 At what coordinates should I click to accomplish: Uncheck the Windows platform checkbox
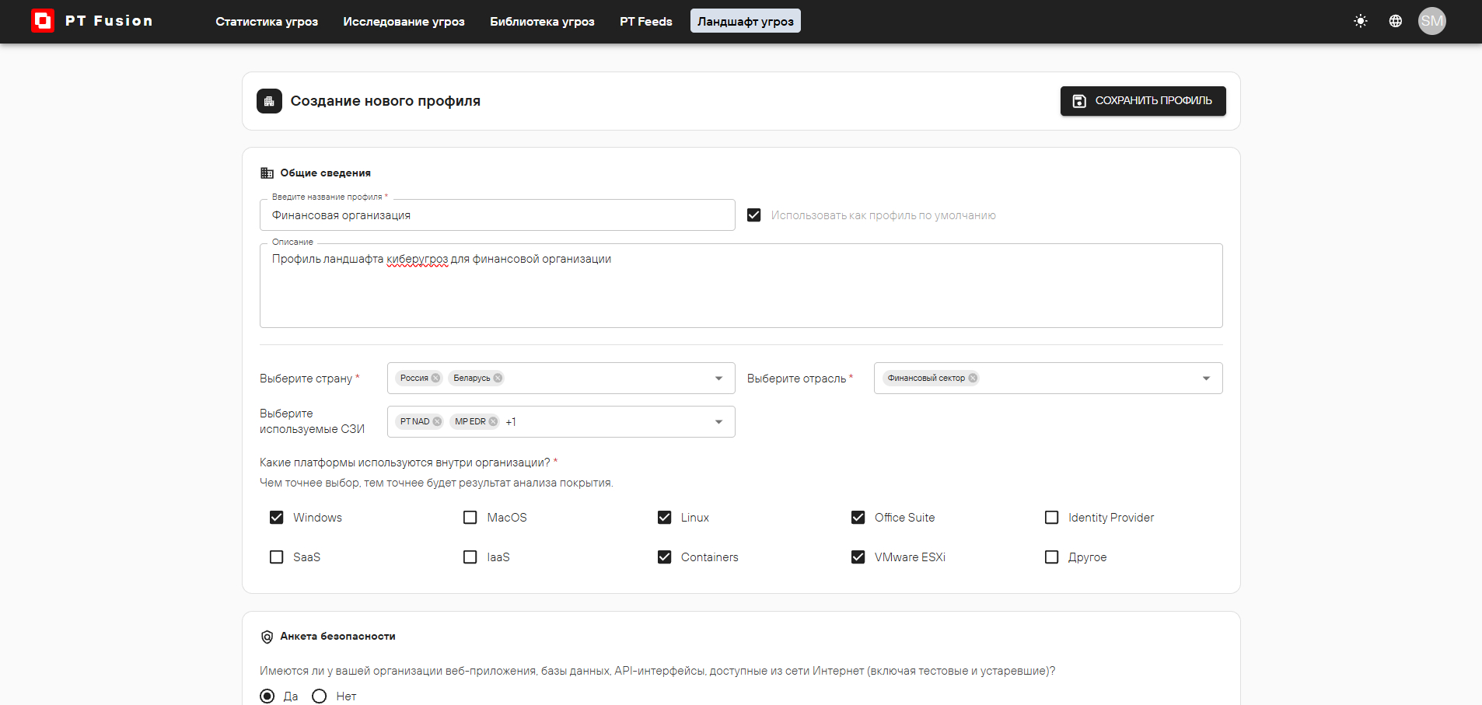[x=276, y=518]
